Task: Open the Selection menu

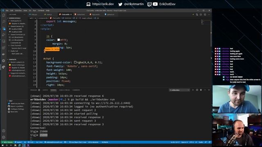Action: 18,11
